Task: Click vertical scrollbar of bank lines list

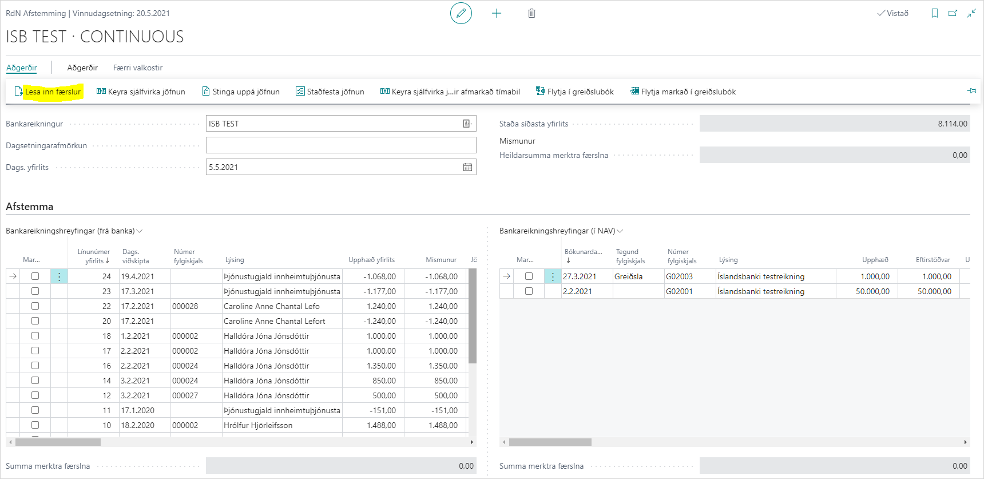Action: [x=472, y=315]
